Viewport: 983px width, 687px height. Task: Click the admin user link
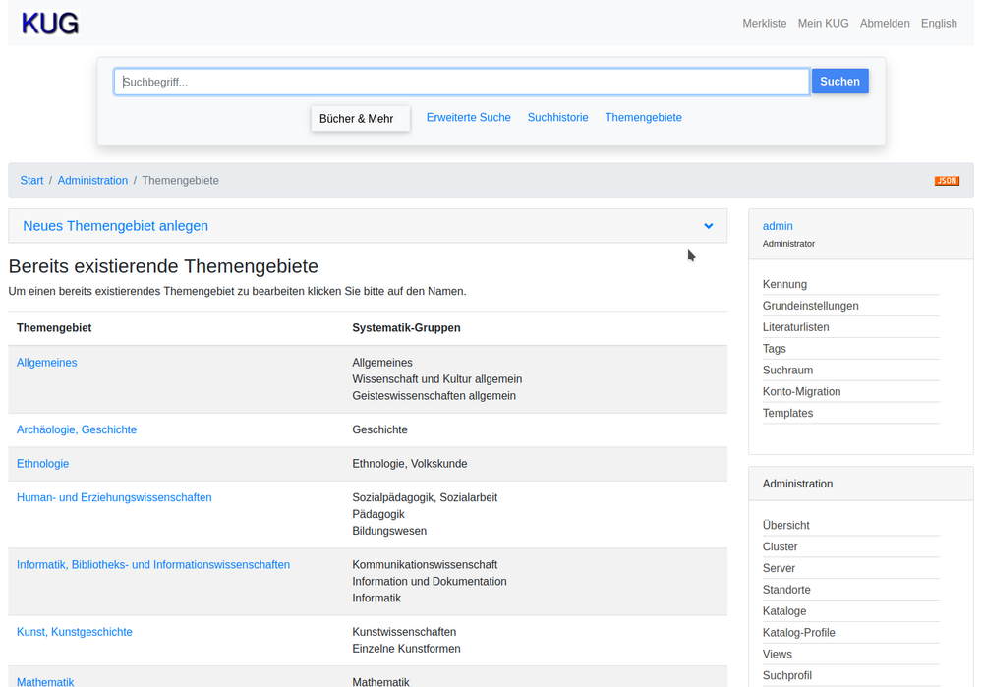tap(778, 226)
